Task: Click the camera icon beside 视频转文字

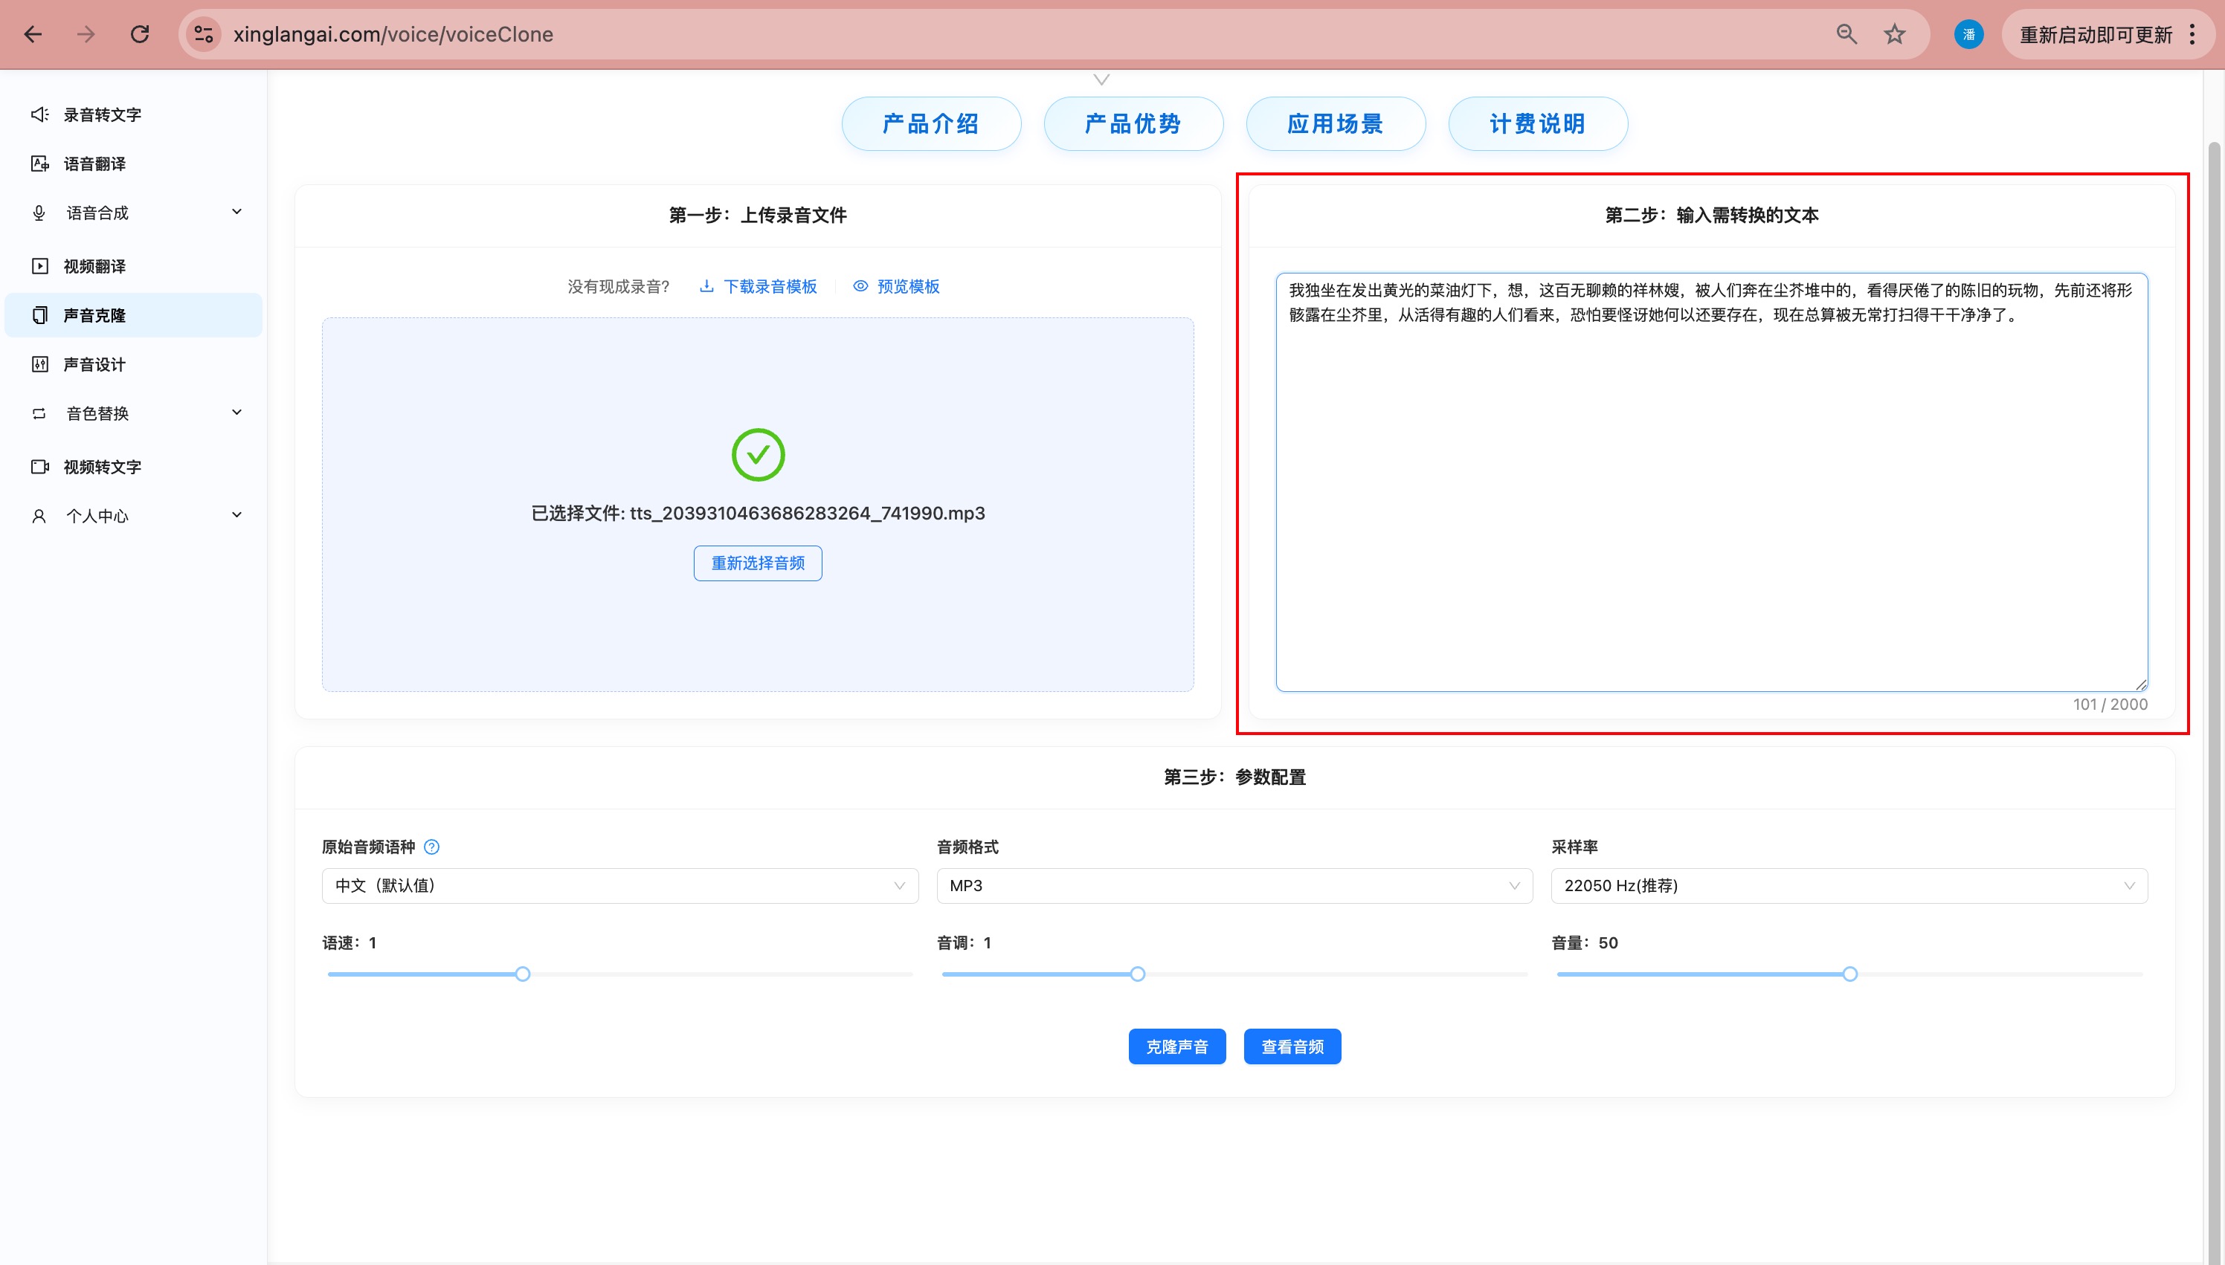Action: coord(40,467)
